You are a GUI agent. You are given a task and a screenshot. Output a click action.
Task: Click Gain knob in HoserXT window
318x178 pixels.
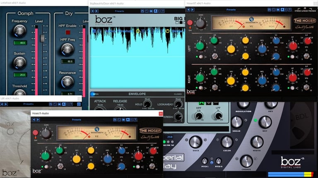pos(200,23)
